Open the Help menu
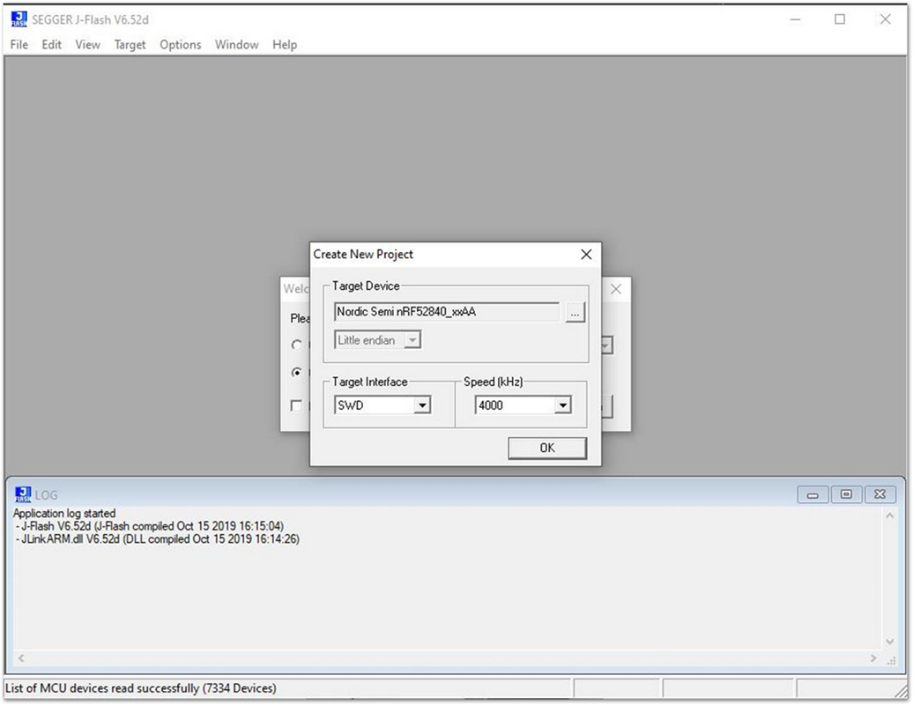913x705 pixels. click(285, 45)
